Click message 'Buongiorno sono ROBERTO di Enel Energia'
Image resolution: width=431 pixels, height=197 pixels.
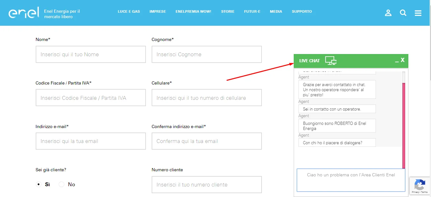point(337,126)
